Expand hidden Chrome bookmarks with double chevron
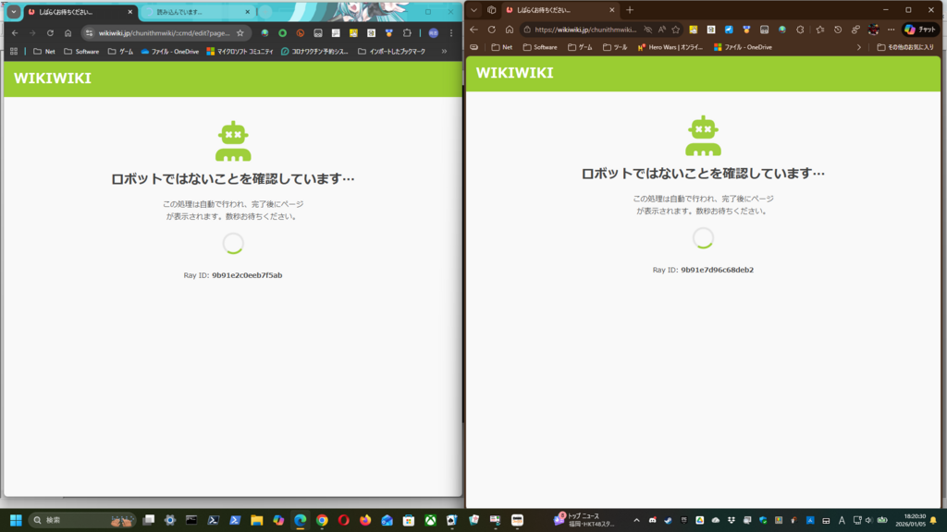This screenshot has width=947, height=532. [445, 52]
